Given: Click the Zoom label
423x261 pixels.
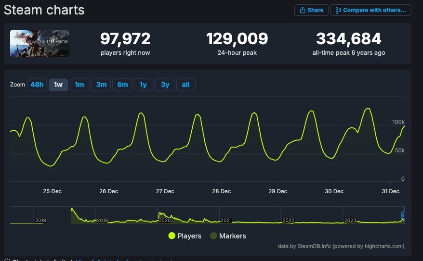Looking at the screenshot, I should [17, 85].
